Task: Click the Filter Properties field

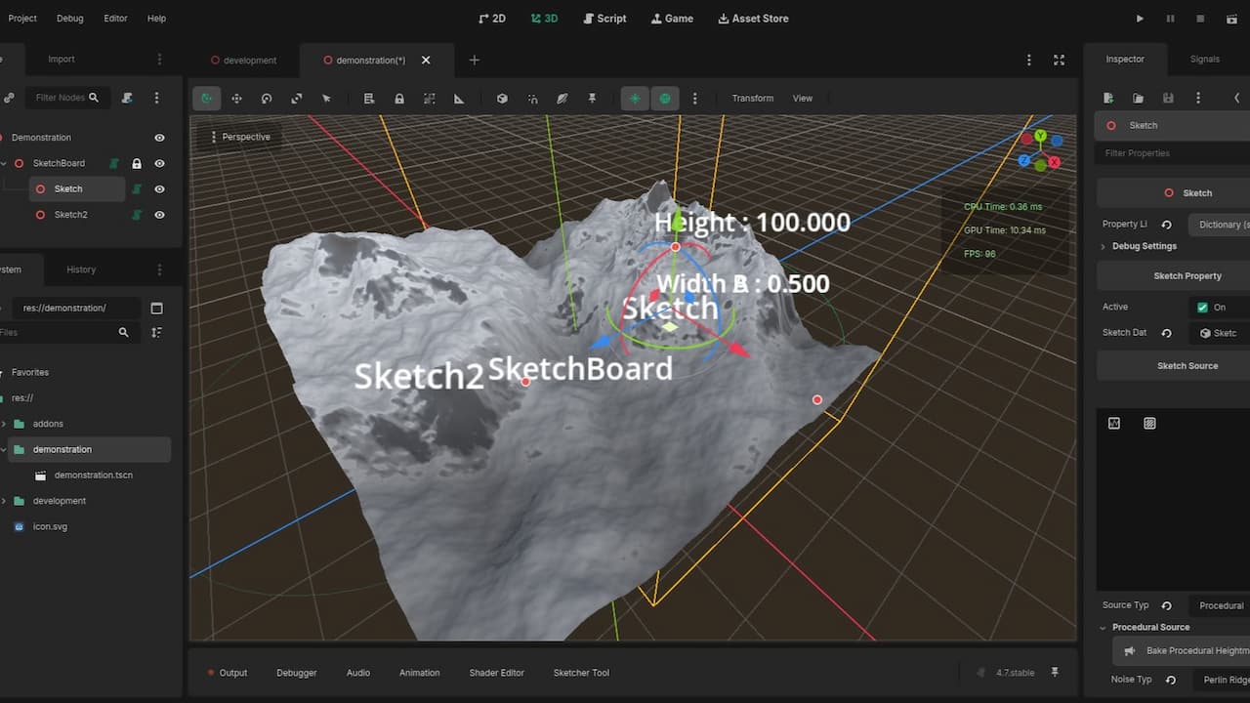Action: coord(1172,153)
